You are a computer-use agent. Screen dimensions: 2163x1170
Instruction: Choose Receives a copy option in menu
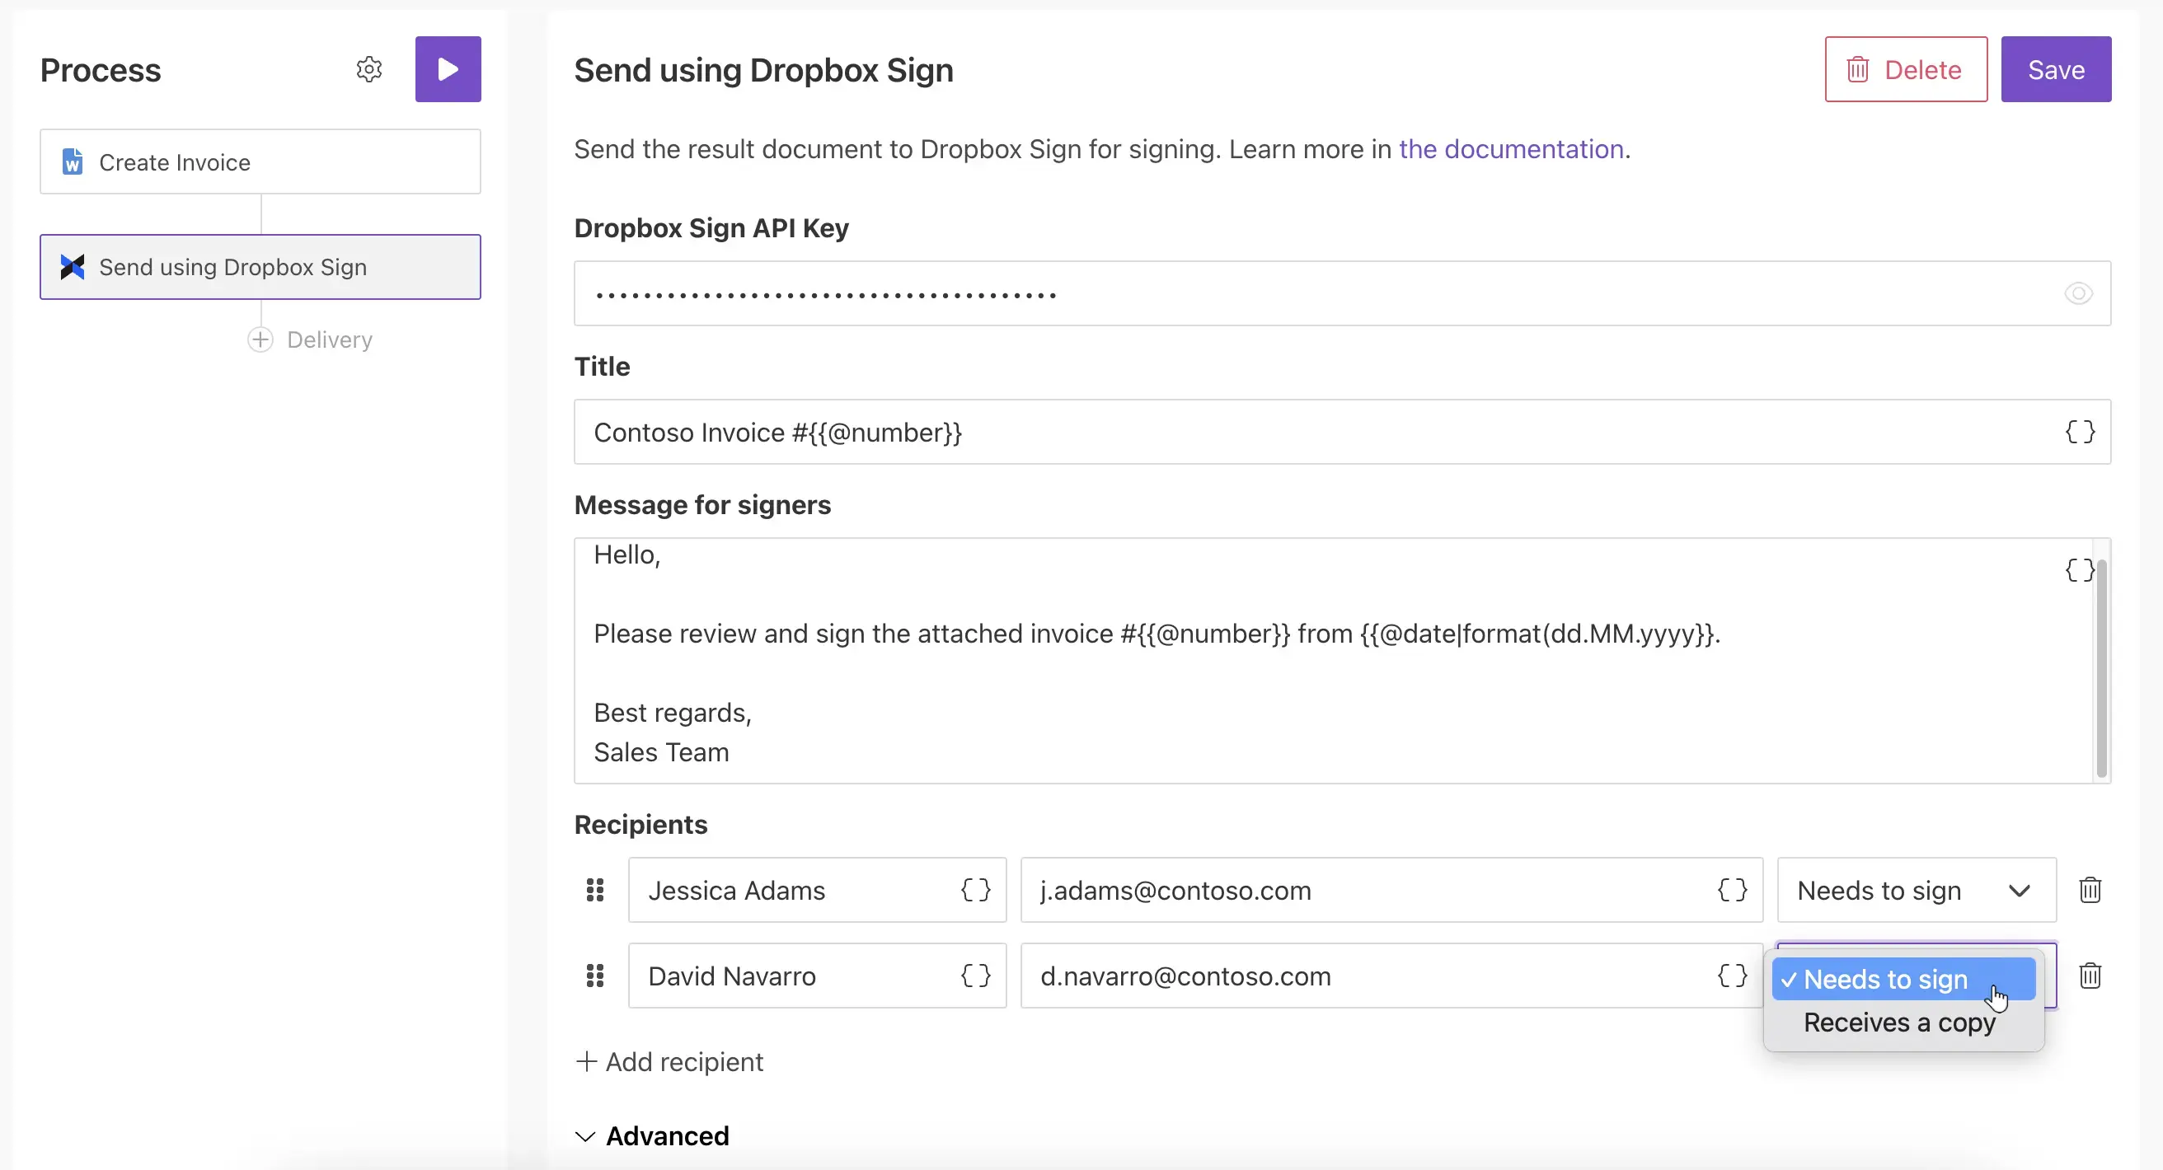pos(1903,1023)
